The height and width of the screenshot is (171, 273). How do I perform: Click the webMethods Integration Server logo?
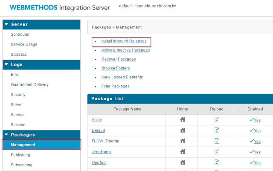click(60, 8)
